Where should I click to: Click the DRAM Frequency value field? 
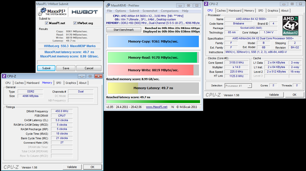coord(62,111)
